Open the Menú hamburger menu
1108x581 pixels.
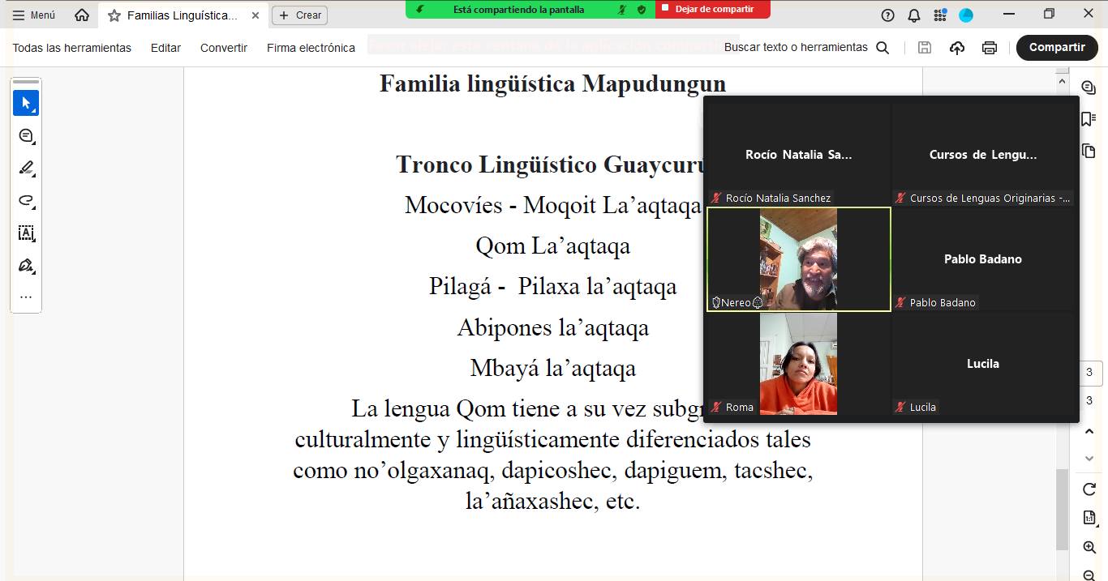coord(34,15)
